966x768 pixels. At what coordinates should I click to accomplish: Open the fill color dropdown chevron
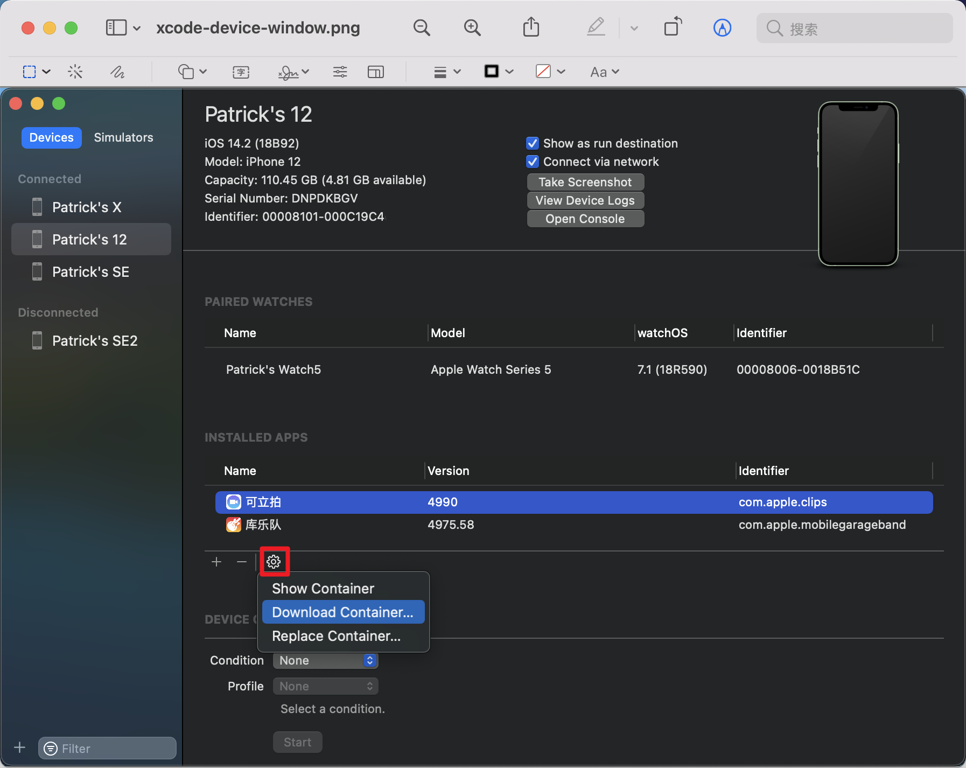561,72
